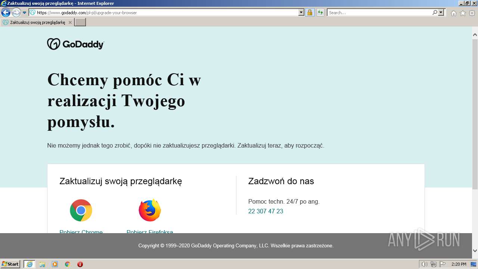Click the heading Chcemy pomóc Ci w
The height and width of the screenshot is (269, 478).
[x=124, y=80]
